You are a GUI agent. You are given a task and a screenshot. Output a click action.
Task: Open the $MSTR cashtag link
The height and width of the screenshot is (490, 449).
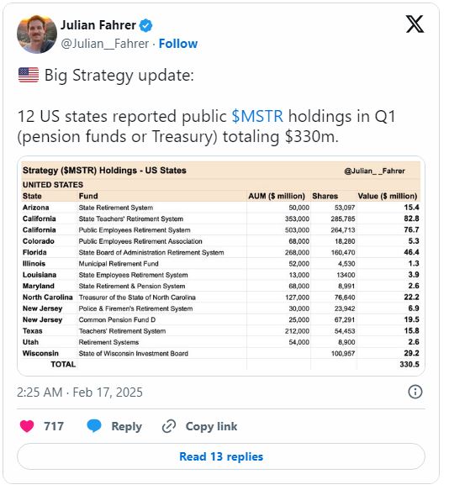click(x=257, y=116)
